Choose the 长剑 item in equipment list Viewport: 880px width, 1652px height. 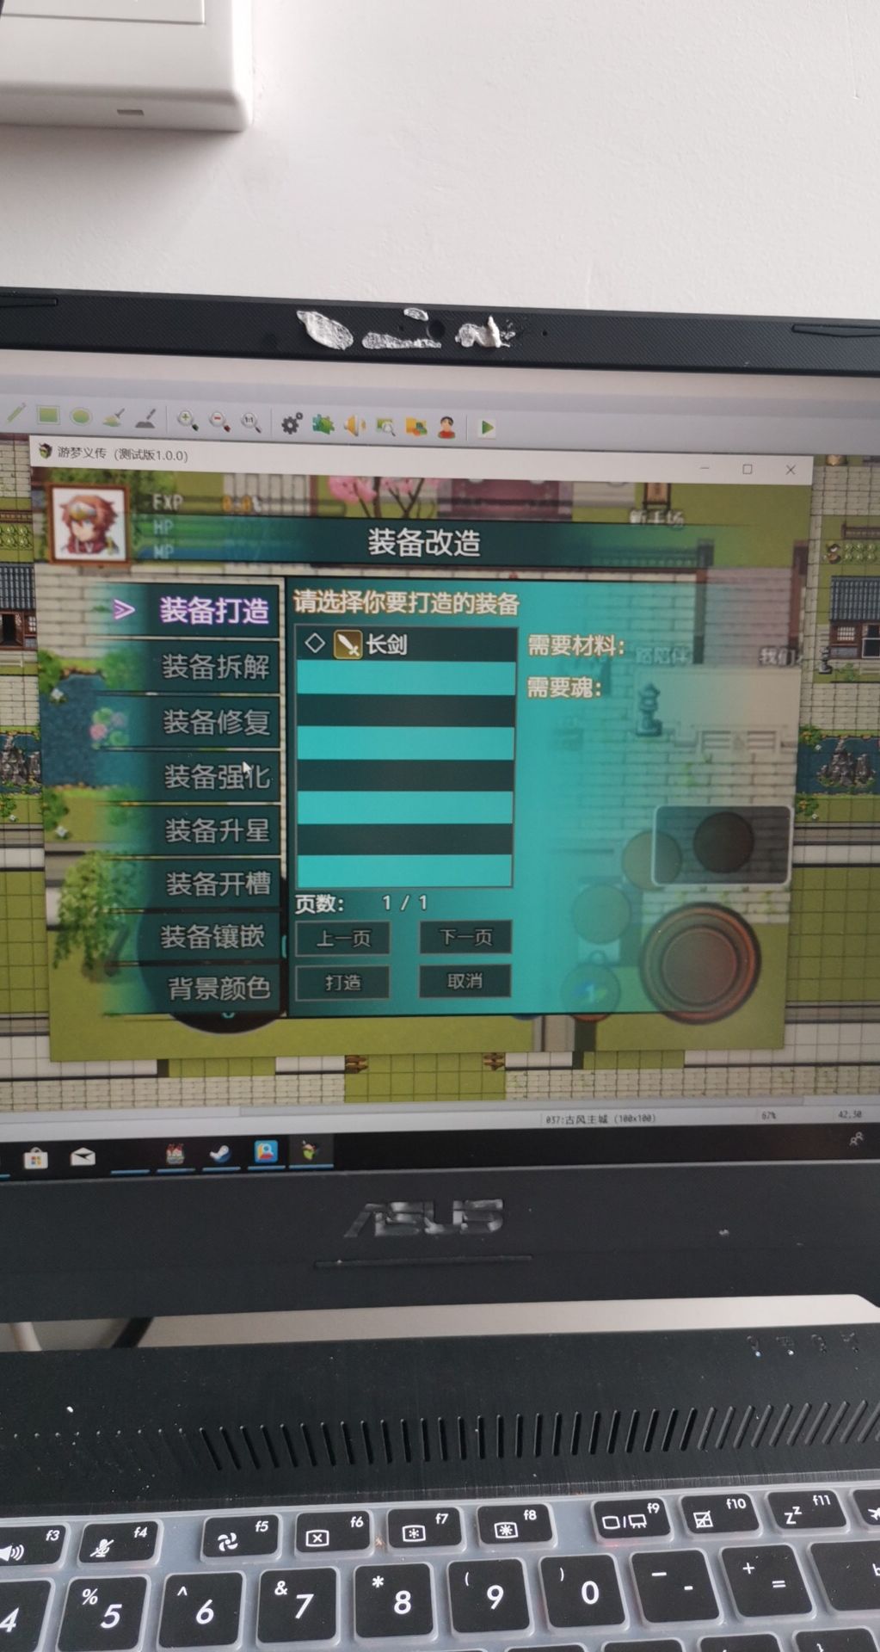(x=405, y=644)
